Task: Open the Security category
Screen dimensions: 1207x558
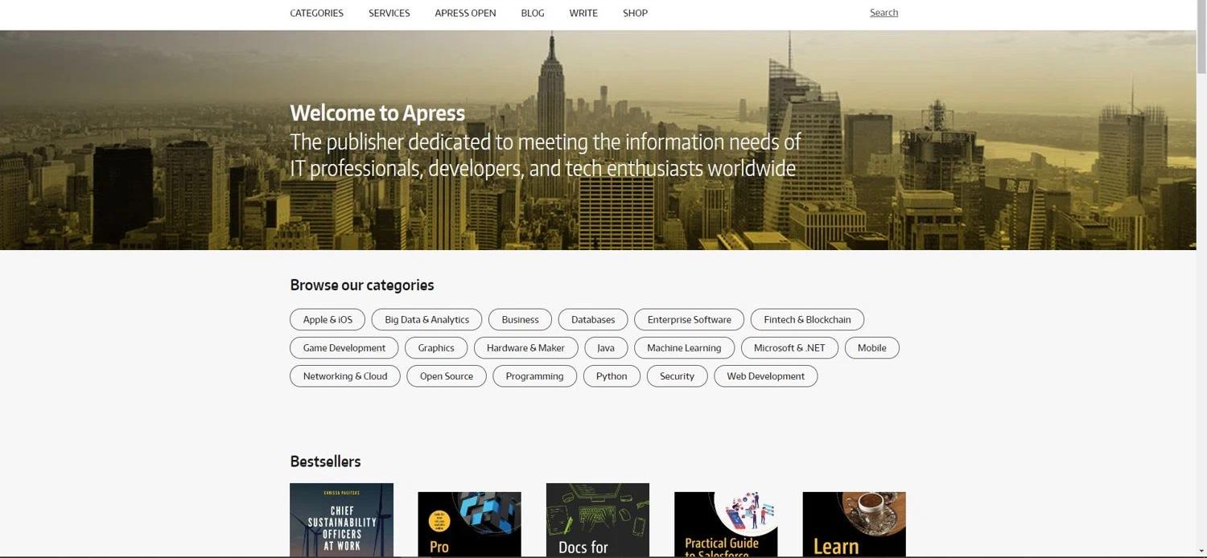Action: click(x=677, y=375)
